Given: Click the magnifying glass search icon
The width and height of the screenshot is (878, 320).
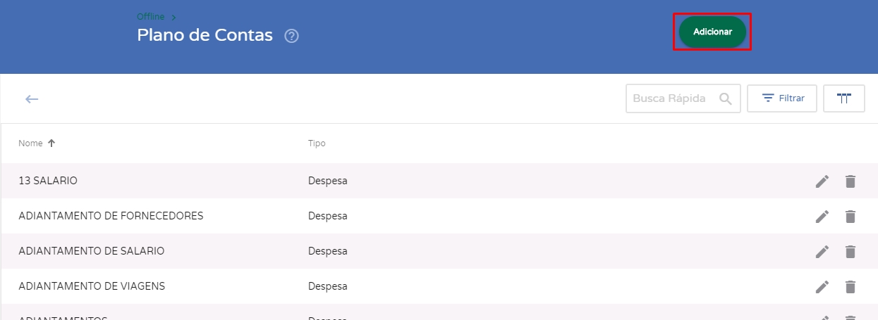Looking at the screenshot, I should 725,98.
